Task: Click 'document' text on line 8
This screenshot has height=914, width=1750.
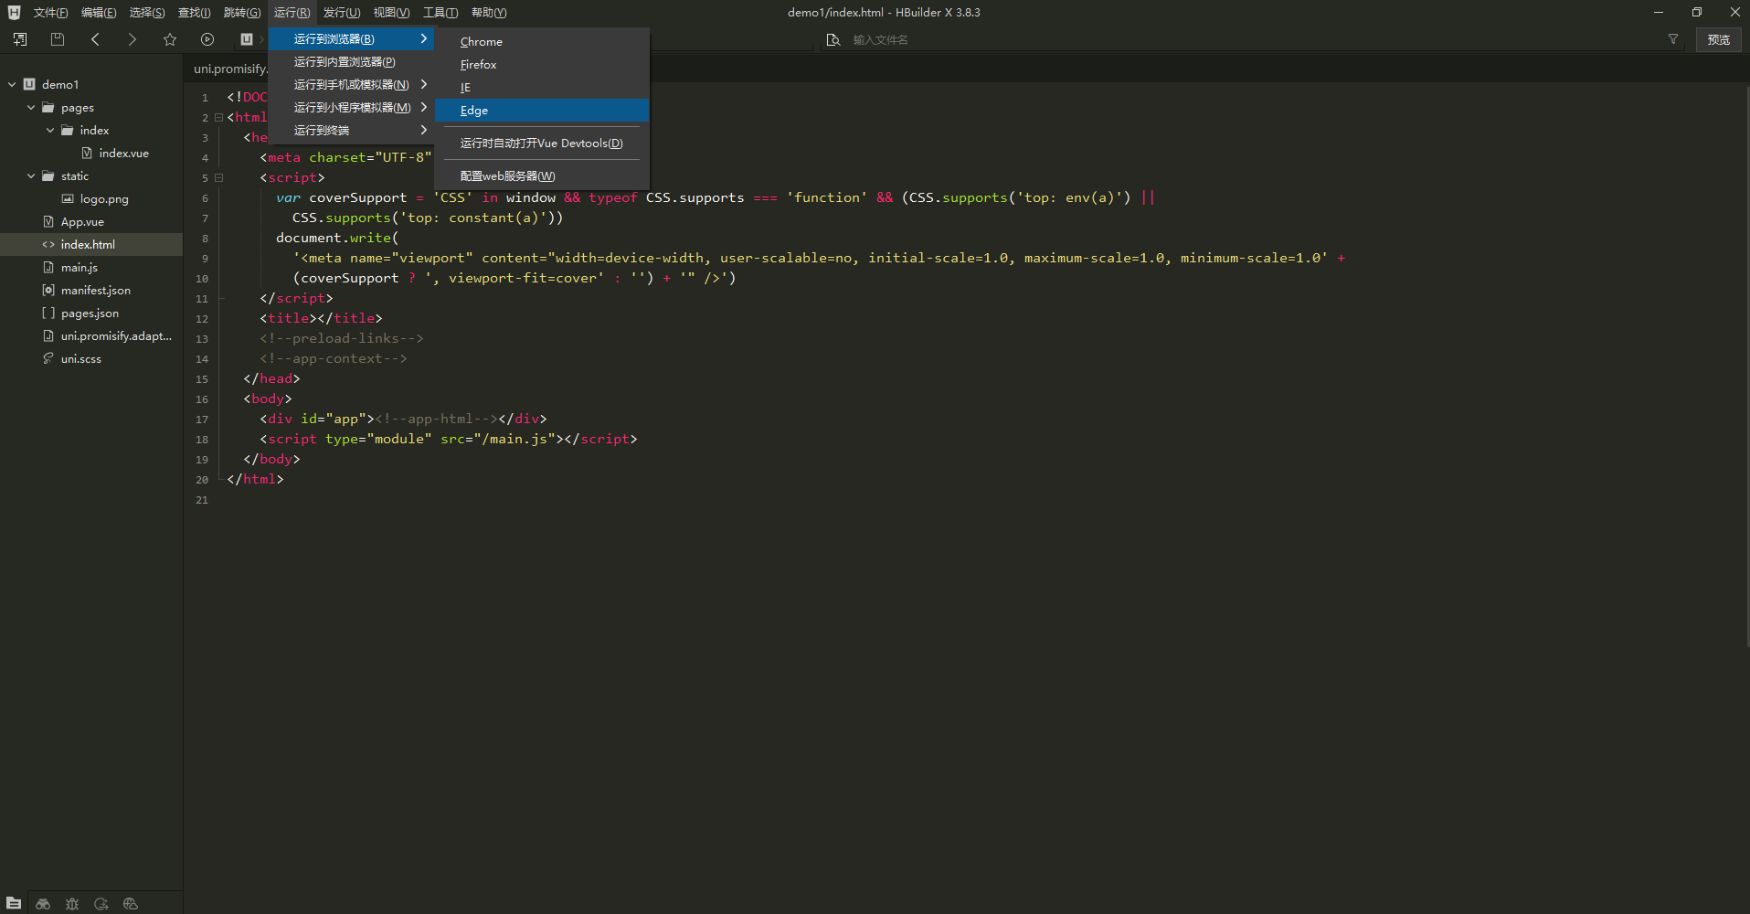Action: (309, 238)
